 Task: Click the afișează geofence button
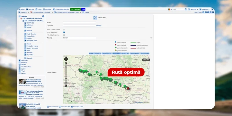click(95, 53)
